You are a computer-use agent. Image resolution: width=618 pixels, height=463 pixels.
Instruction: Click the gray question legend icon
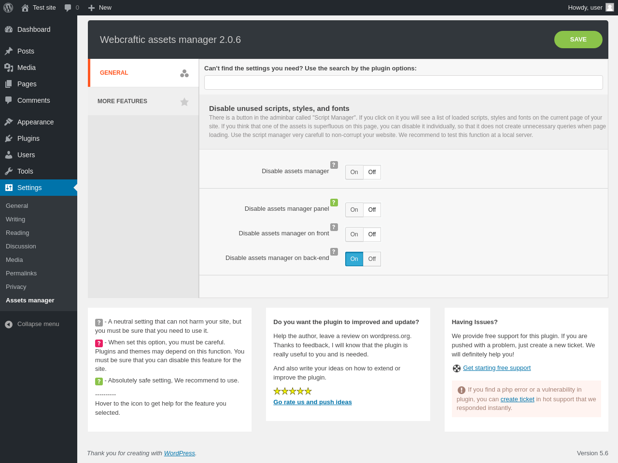pos(99,323)
